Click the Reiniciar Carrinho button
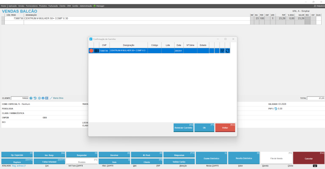The image size is (325, 169). coord(183,128)
